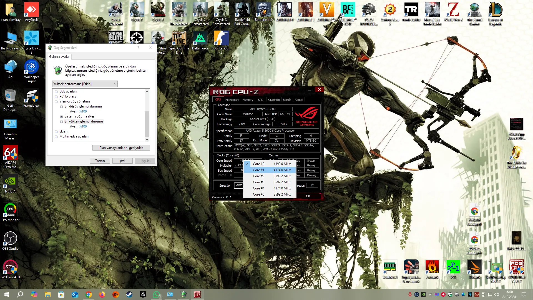Open the Delta Force desktop shortcut

tap(200, 40)
